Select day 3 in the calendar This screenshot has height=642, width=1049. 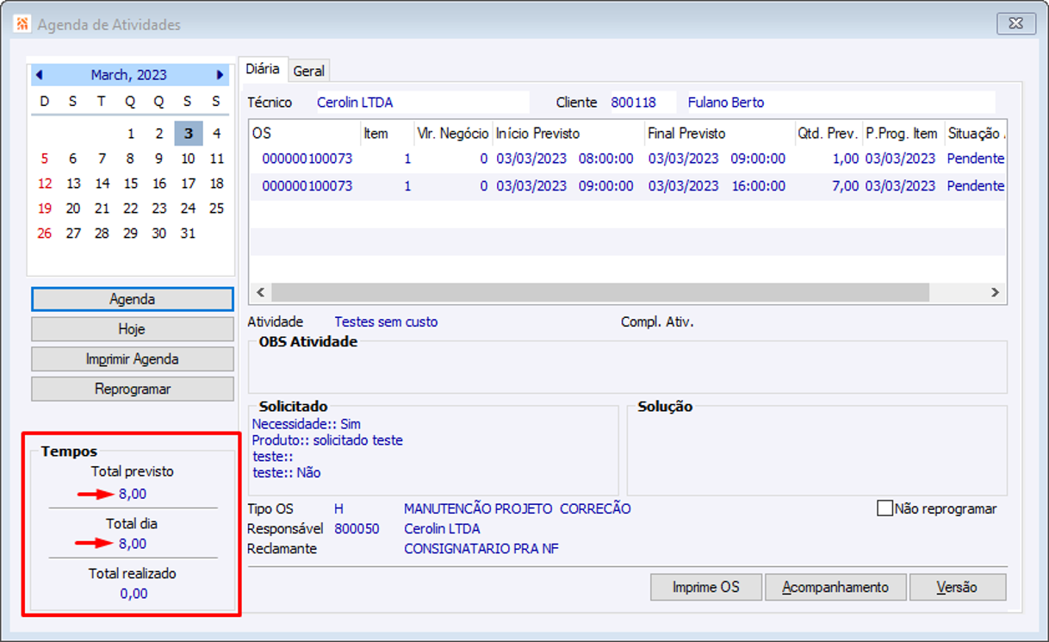pyautogui.click(x=188, y=134)
